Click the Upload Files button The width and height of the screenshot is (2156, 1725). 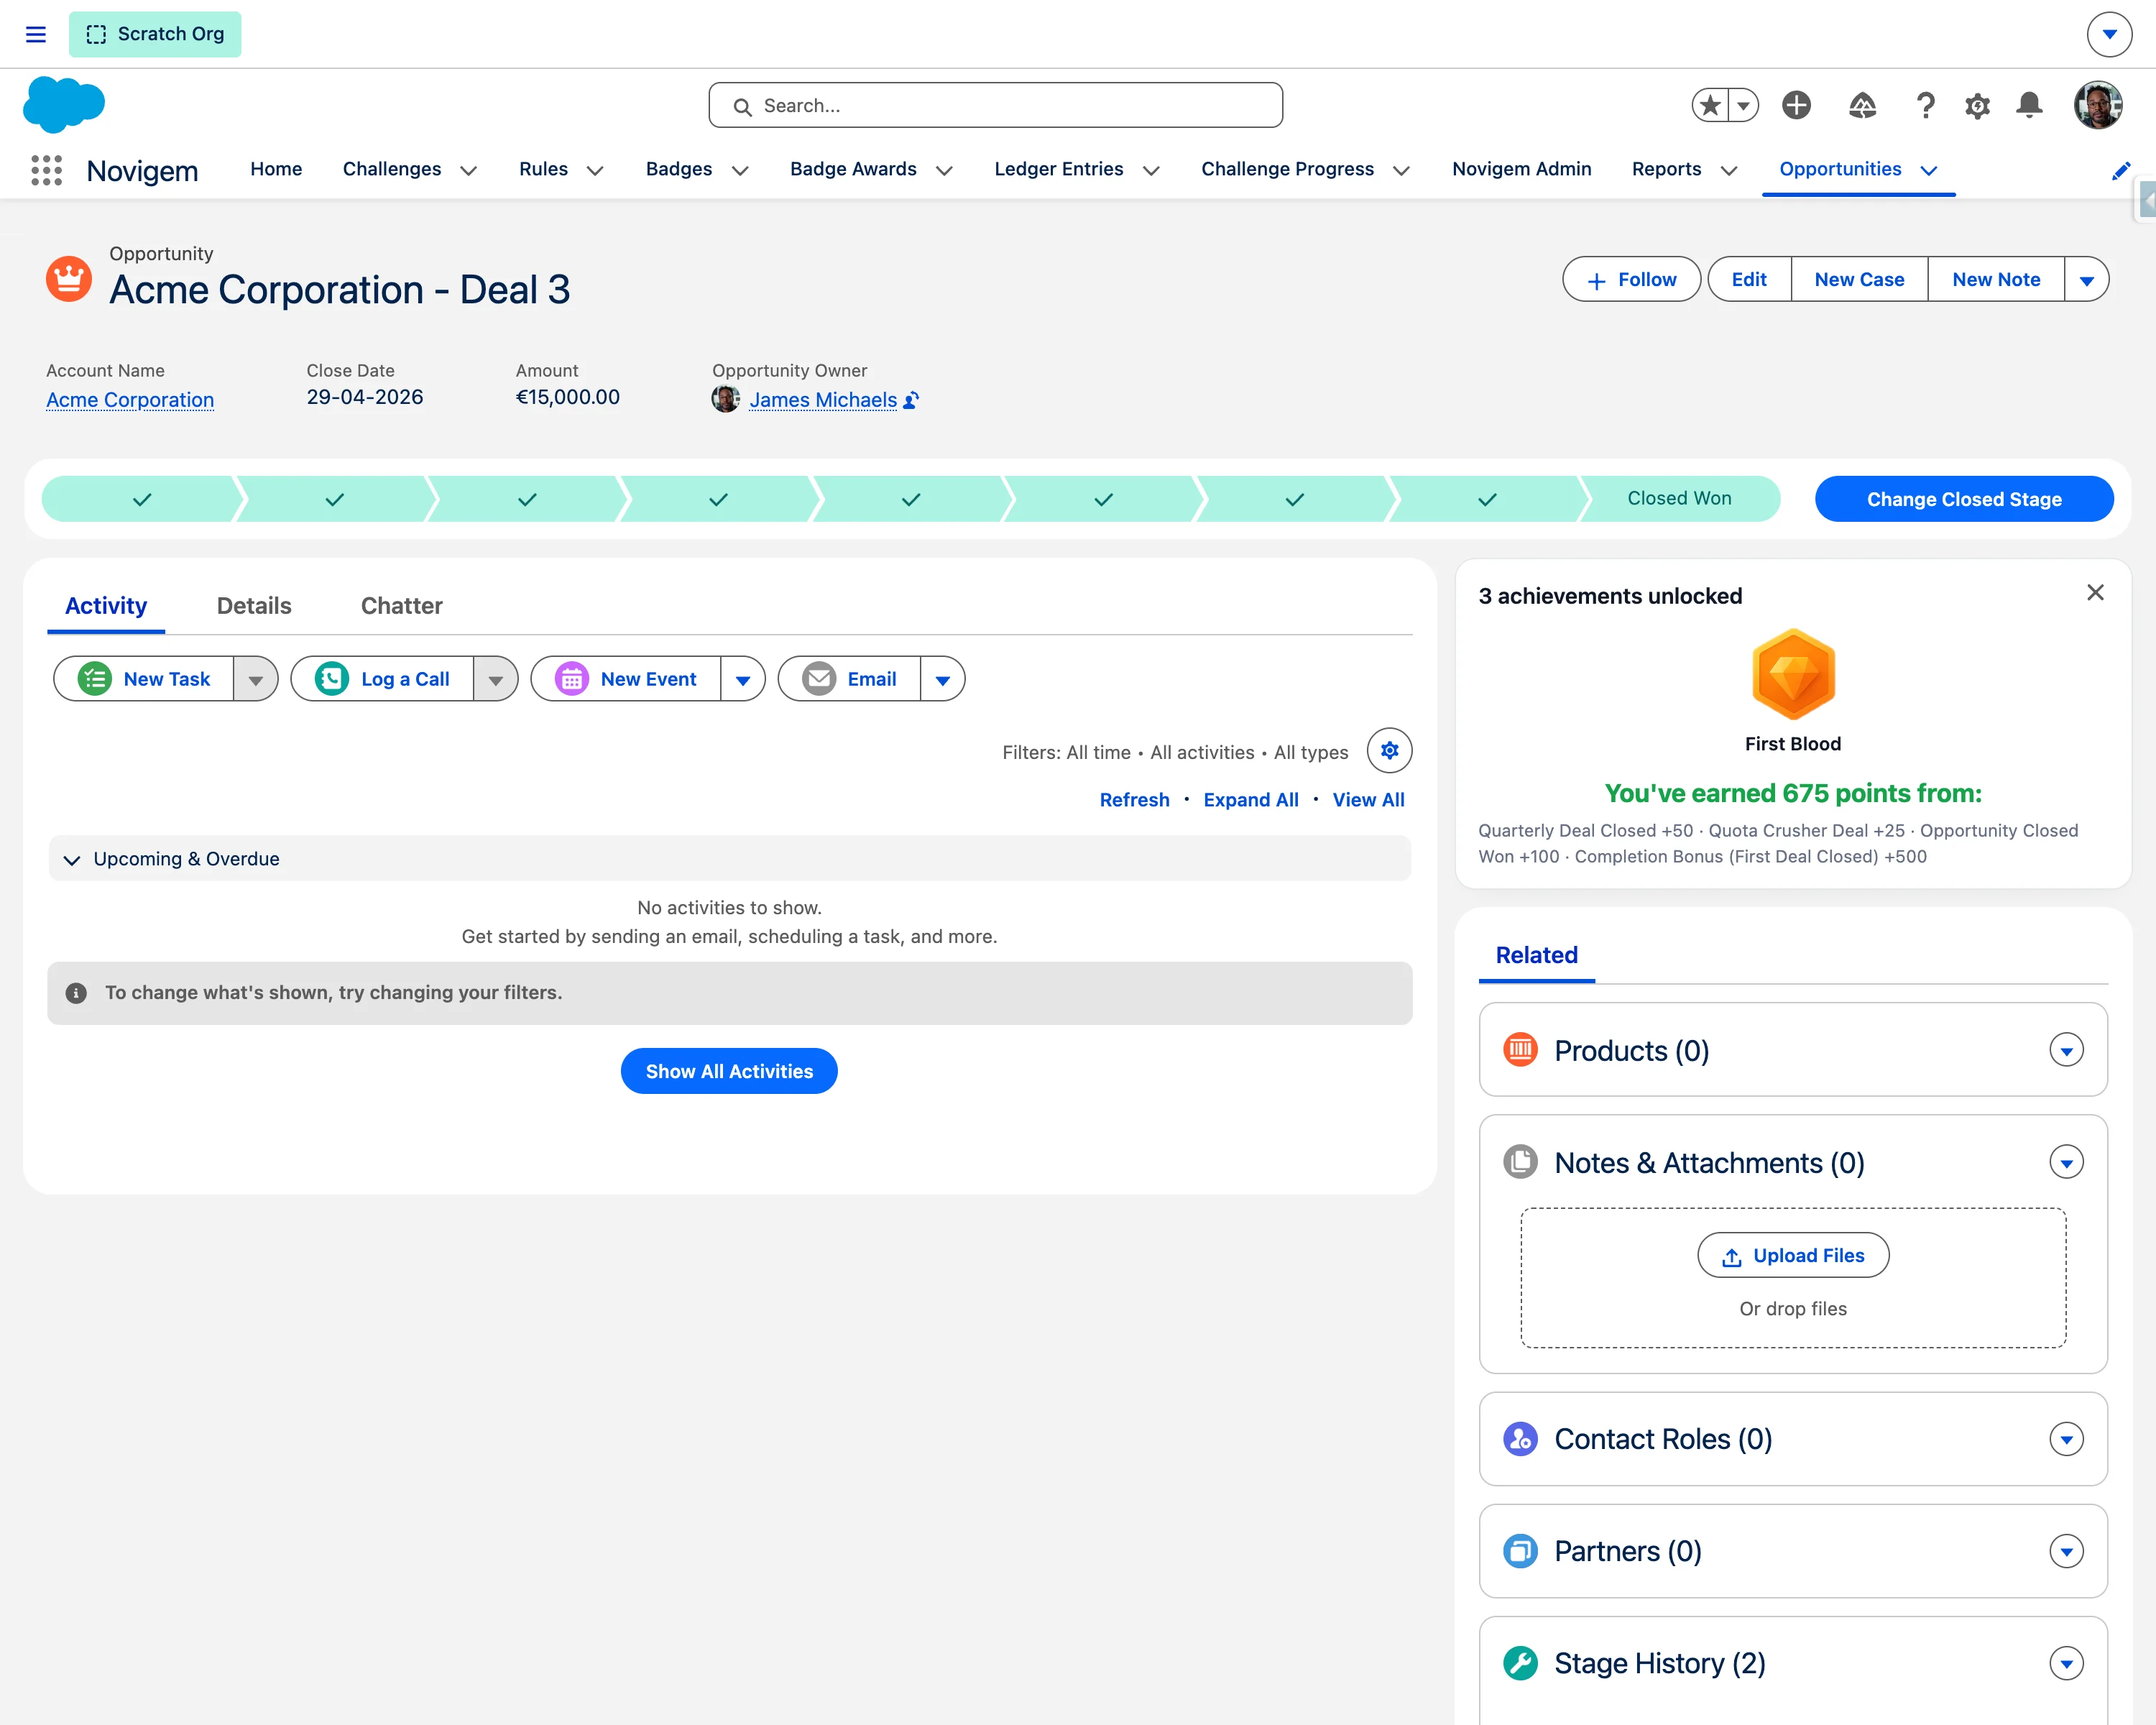tap(1793, 1255)
